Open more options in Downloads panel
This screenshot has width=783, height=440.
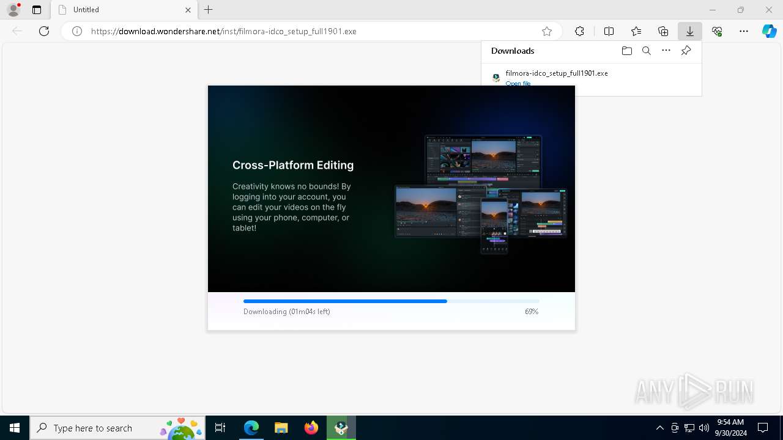(x=666, y=51)
